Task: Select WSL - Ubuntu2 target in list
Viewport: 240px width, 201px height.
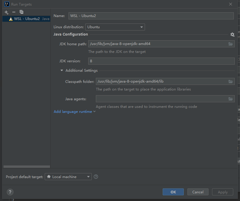Action: coord(26,19)
